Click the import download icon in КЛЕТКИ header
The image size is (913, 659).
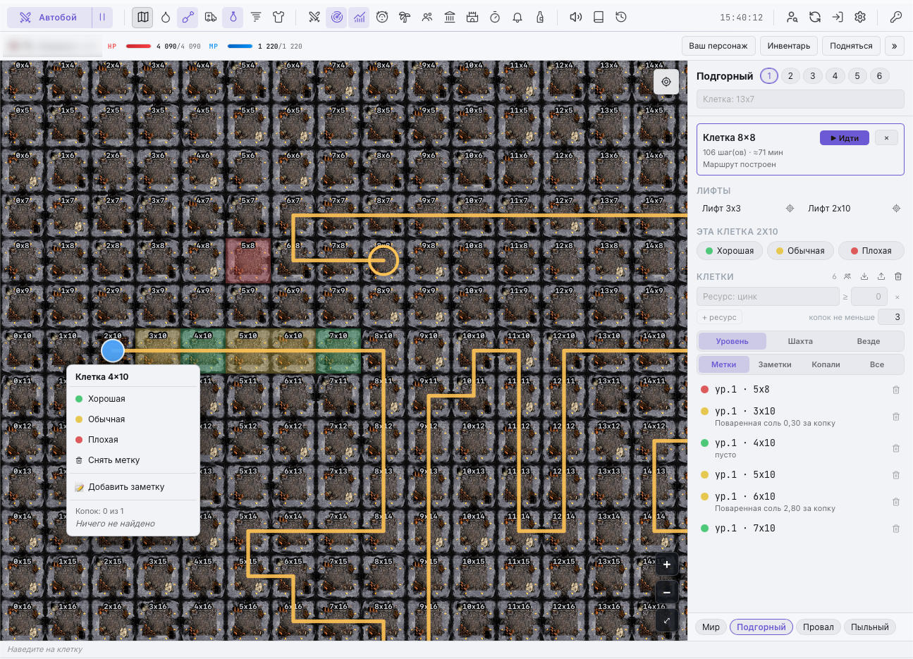[x=864, y=276]
